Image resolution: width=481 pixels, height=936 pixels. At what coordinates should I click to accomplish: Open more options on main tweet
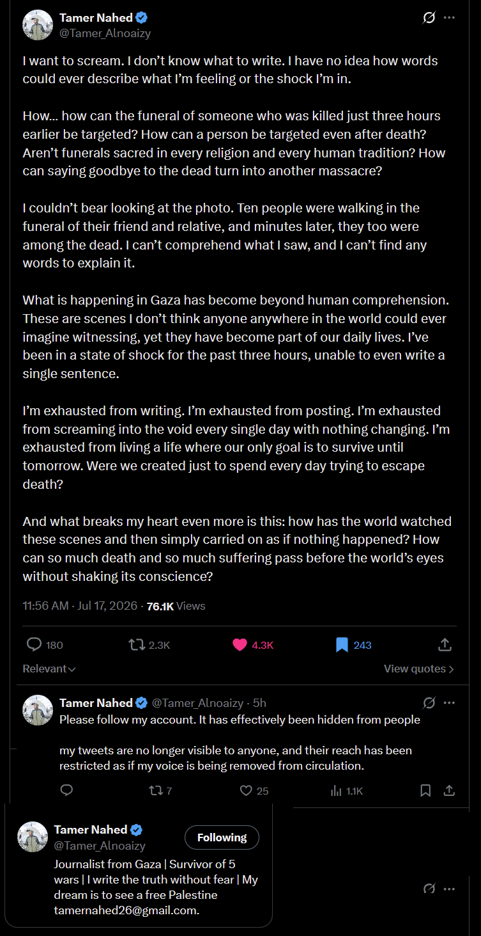point(449,18)
